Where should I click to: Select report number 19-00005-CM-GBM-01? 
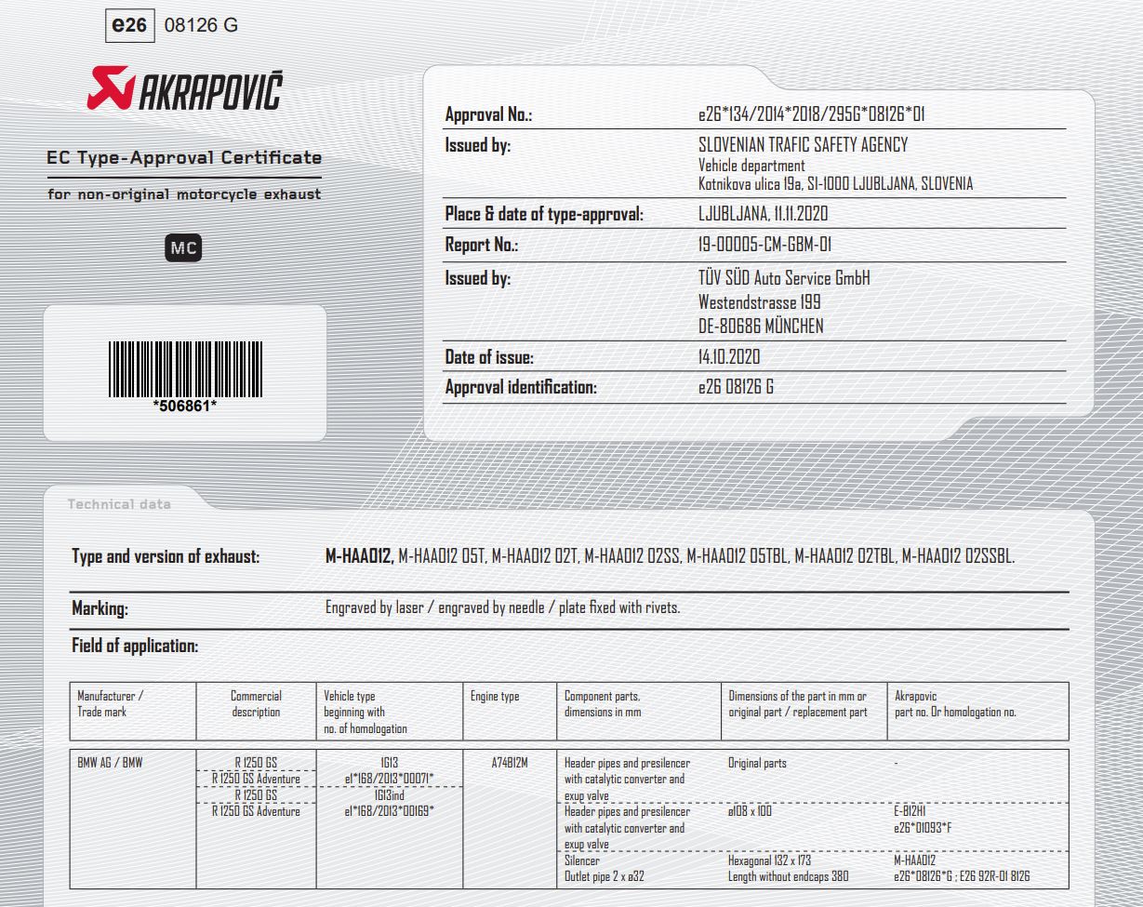click(x=764, y=246)
